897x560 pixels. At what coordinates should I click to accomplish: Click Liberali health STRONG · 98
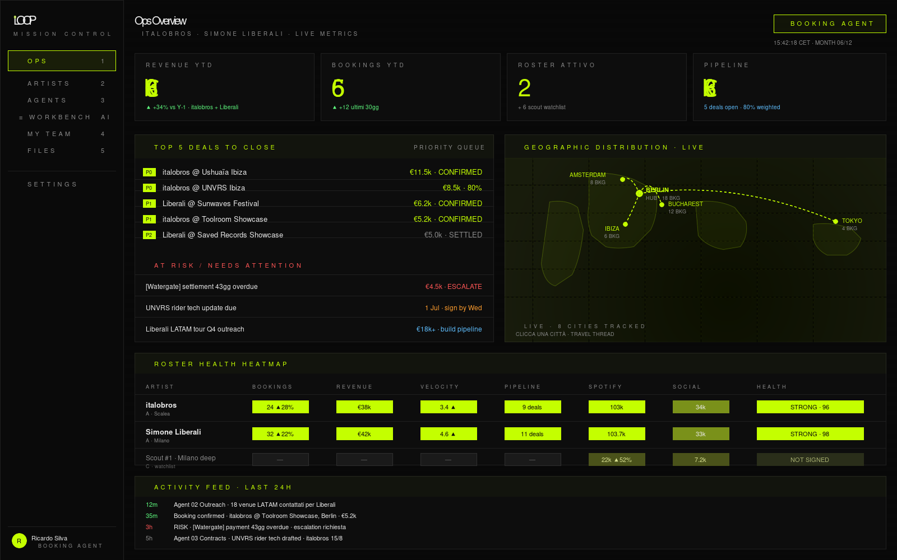(x=810, y=434)
